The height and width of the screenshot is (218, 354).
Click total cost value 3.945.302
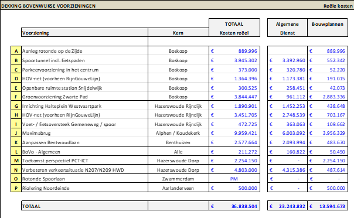[234, 60]
